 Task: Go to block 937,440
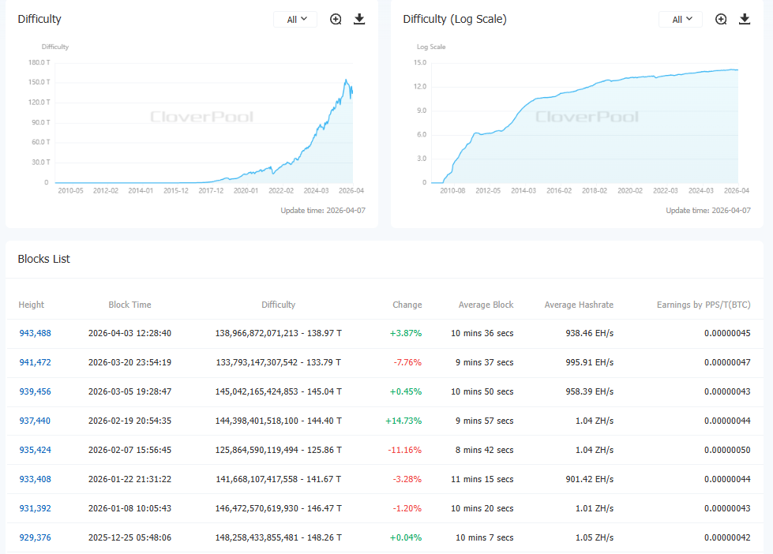35,421
